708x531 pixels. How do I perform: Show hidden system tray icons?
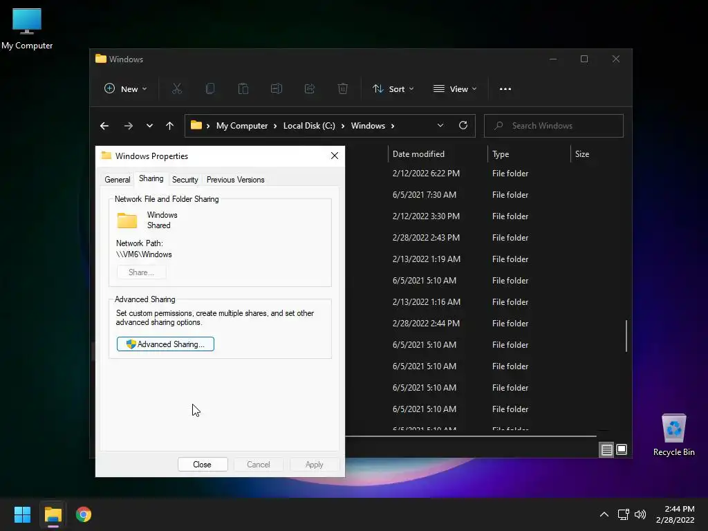point(604,514)
